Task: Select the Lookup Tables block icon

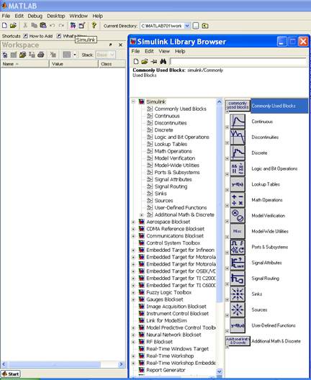Action: point(238,184)
